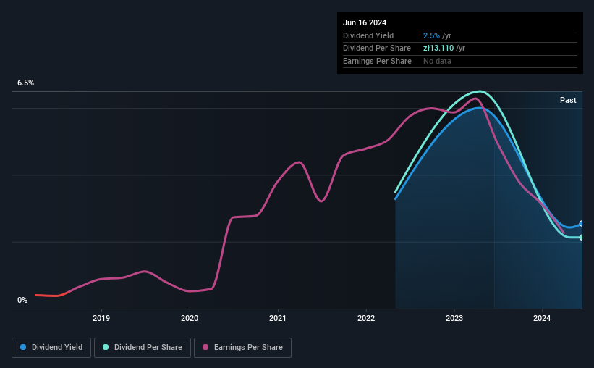Toggle the Dividend Per Share legend button
Image resolution: width=594 pixels, height=368 pixels.
(x=143, y=348)
